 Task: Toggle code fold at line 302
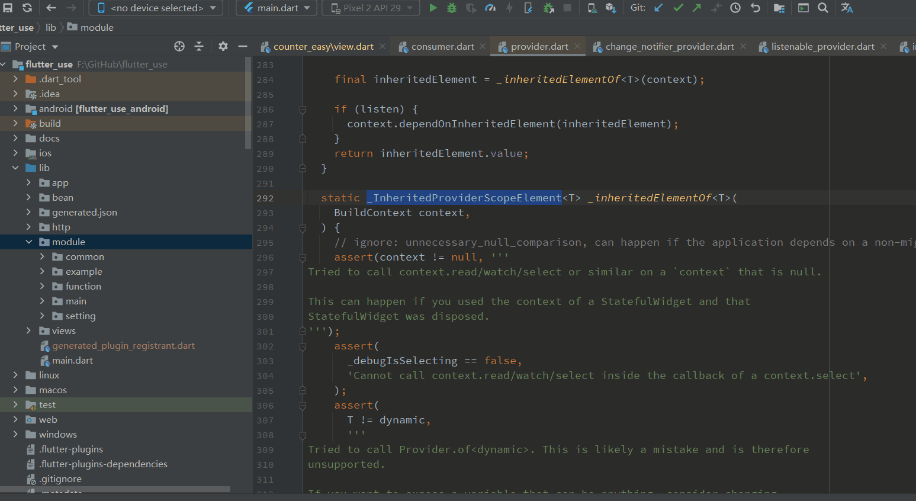pos(303,346)
